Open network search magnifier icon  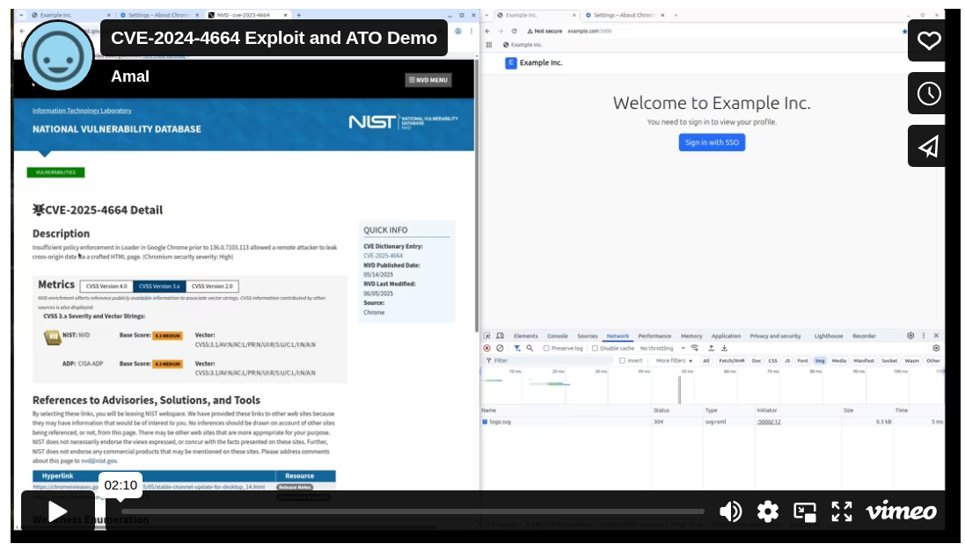click(530, 348)
